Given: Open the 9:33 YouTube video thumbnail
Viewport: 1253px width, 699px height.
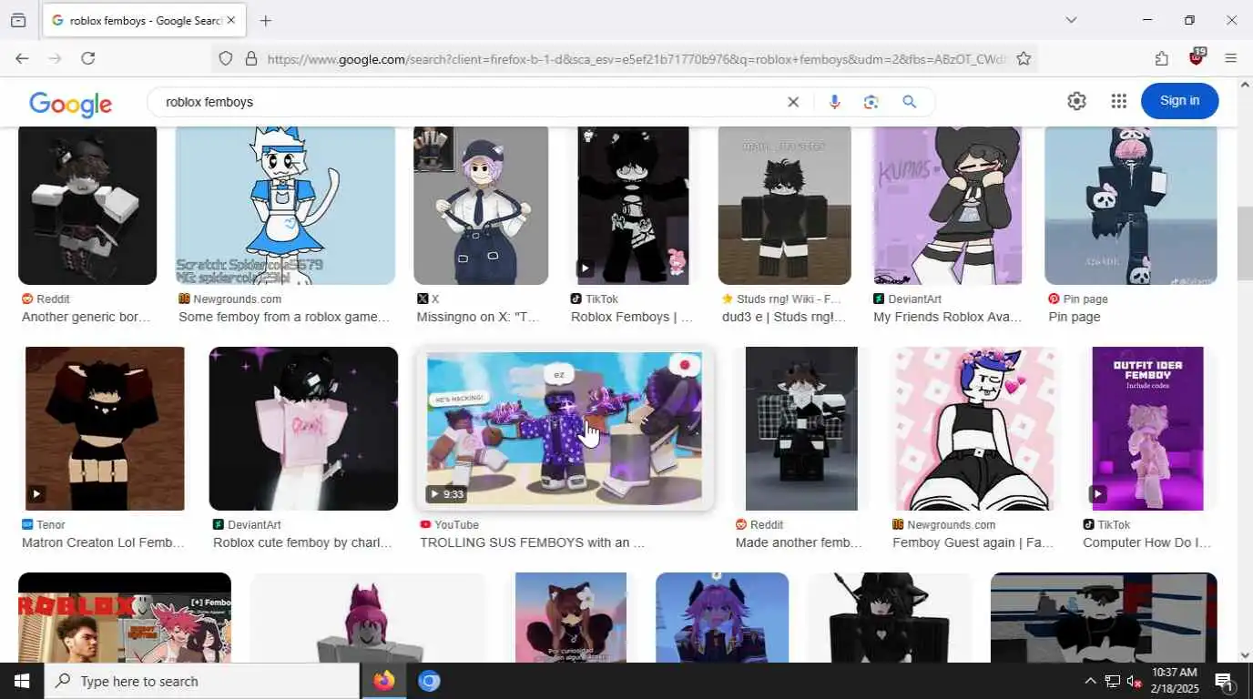Looking at the screenshot, I should pyautogui.click(x=565, y=429).
